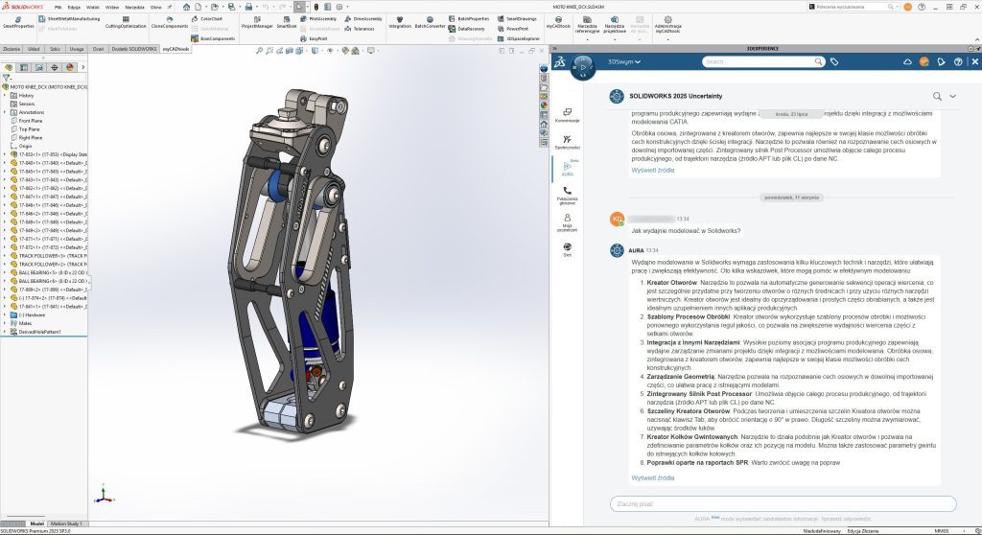Screen dimensions: 982x535
Task: Launch BatchConverter tool
Action: 430,23
